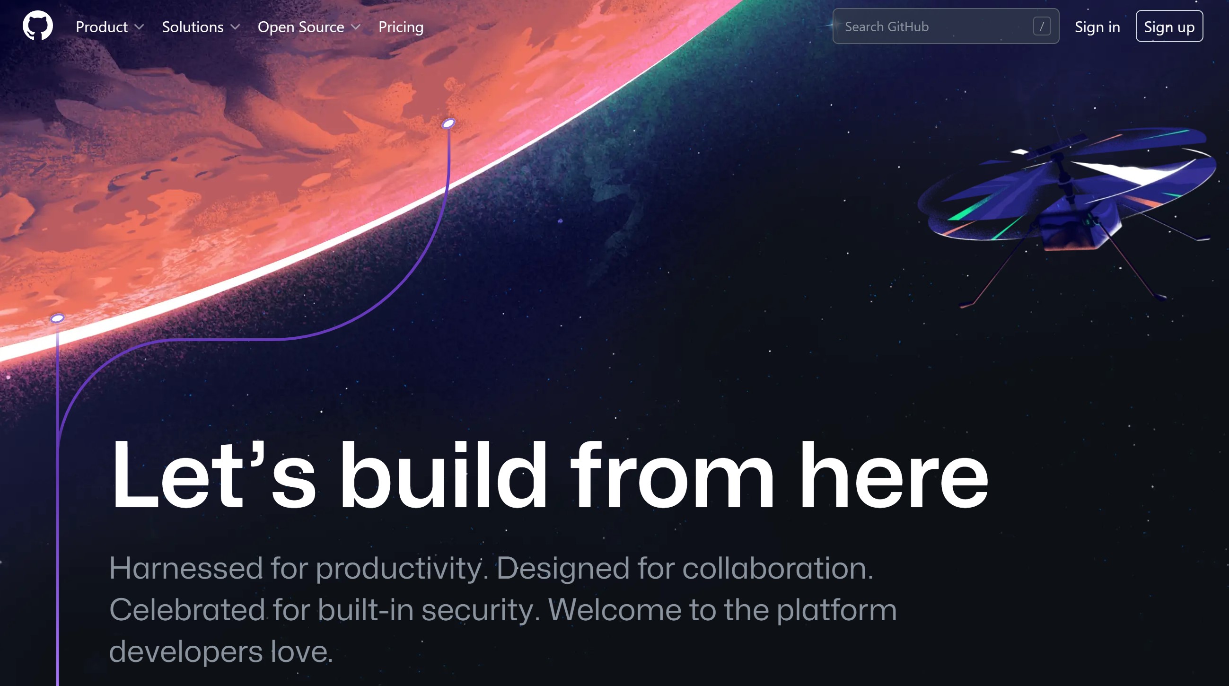Click the Sign in link
The height and width of the screenshot is (686, 1229).
pos(1097,26)
